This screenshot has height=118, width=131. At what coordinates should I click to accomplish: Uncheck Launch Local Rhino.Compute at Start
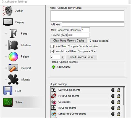point(52,51)
